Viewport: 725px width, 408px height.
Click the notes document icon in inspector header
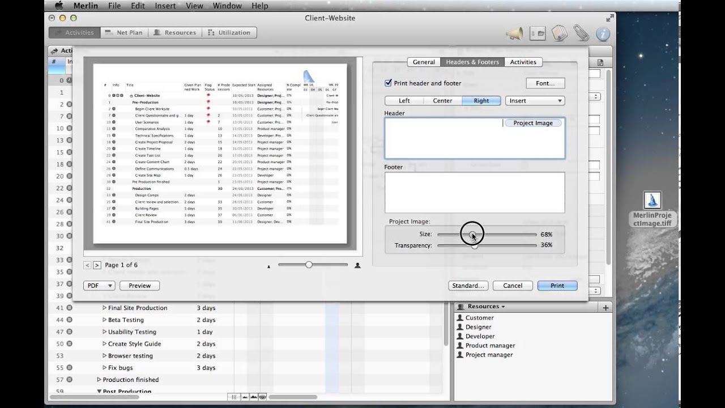click(600, 62)
